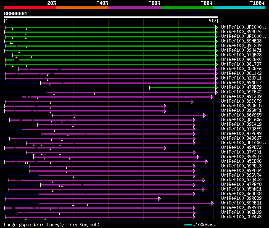This screenshot has height=228, width=269.
Task: Open hit UniRef100_B9RU20
Action: pyautogui.click(x=241, y=32)
